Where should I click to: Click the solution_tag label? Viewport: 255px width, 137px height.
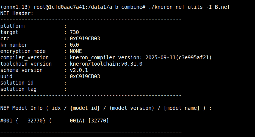point(18,89)
